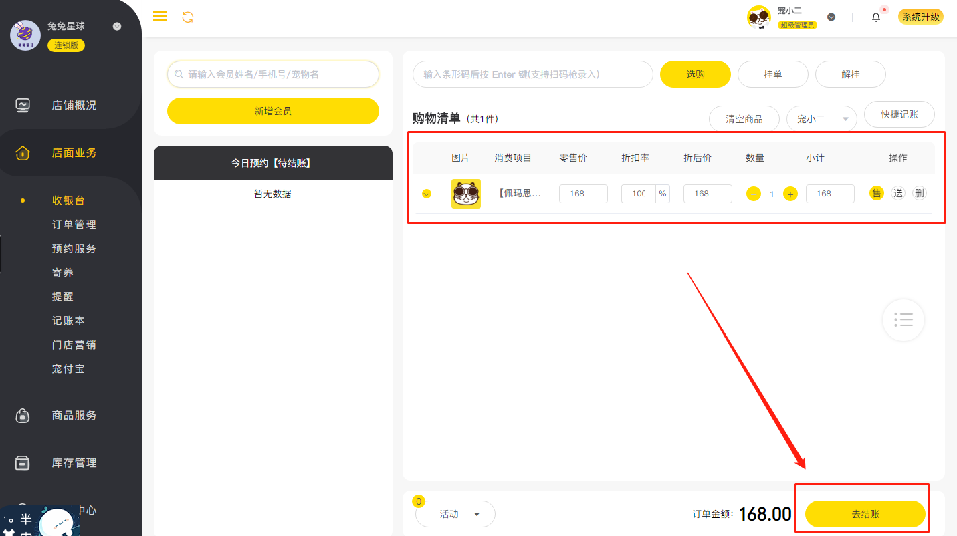Click the 挂单 button
Screen dimensions: 957x536
click(x=773, y=74)
